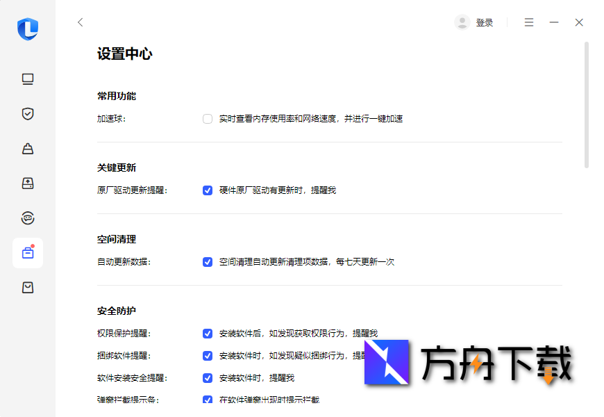Uncheck the 软件安装安全提醒 checkbox
The image size is (604, 417).
[x=208, y=377]
